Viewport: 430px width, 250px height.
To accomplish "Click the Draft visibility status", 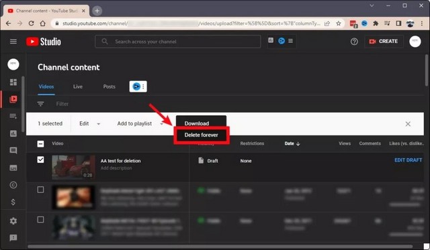I will point(208,161).
